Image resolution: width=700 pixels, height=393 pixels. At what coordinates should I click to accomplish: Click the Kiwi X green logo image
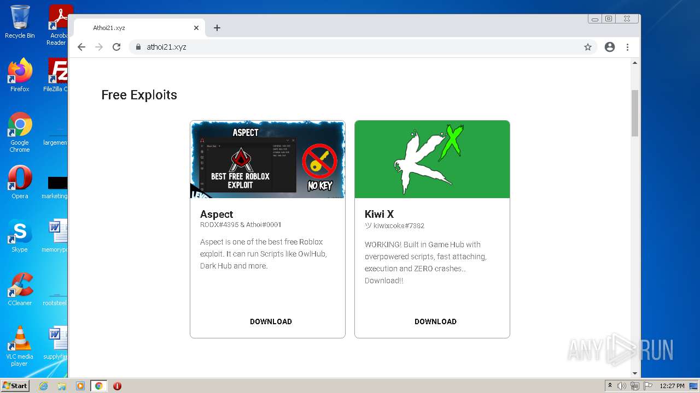(432, 159)
